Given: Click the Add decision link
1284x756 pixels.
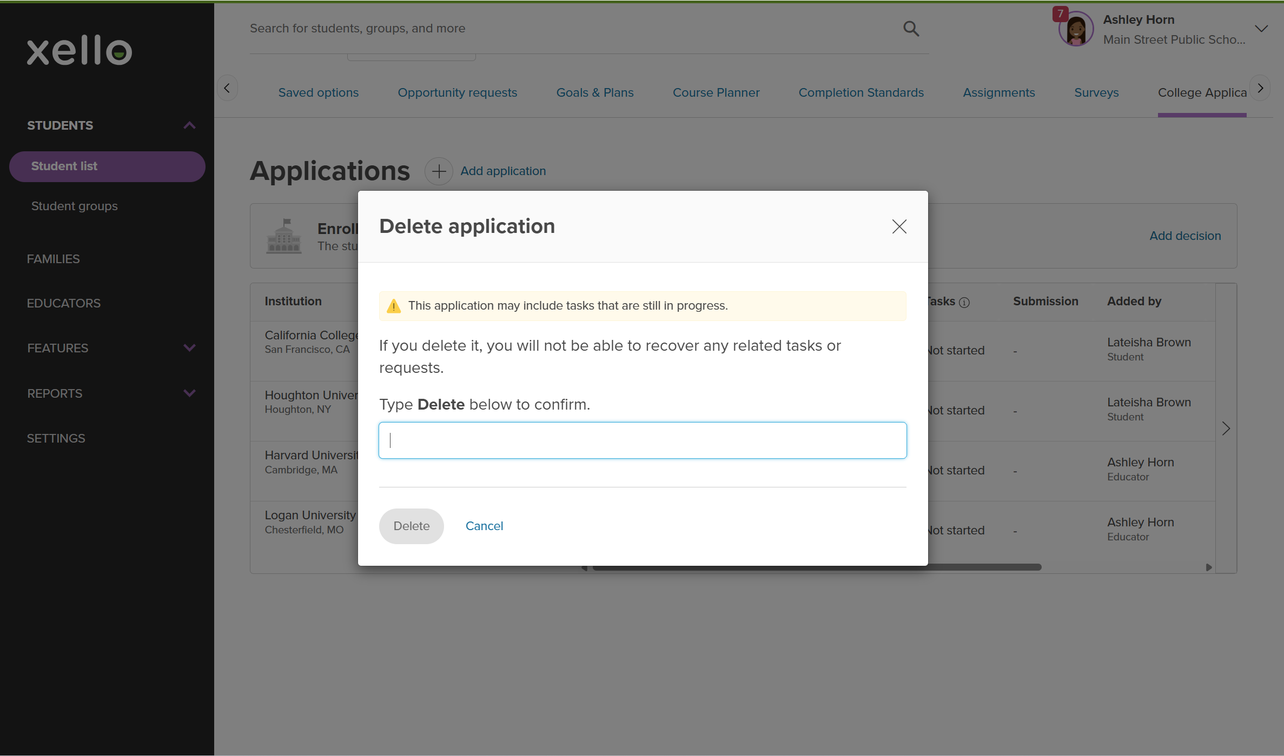Looking at the screenshot, I should point(1184,236).
